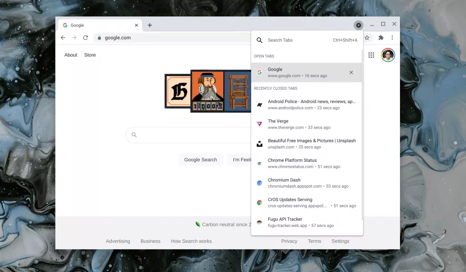Close the Google tab in open tabs list
The image size is (466, 272).
tap(351, 72)
